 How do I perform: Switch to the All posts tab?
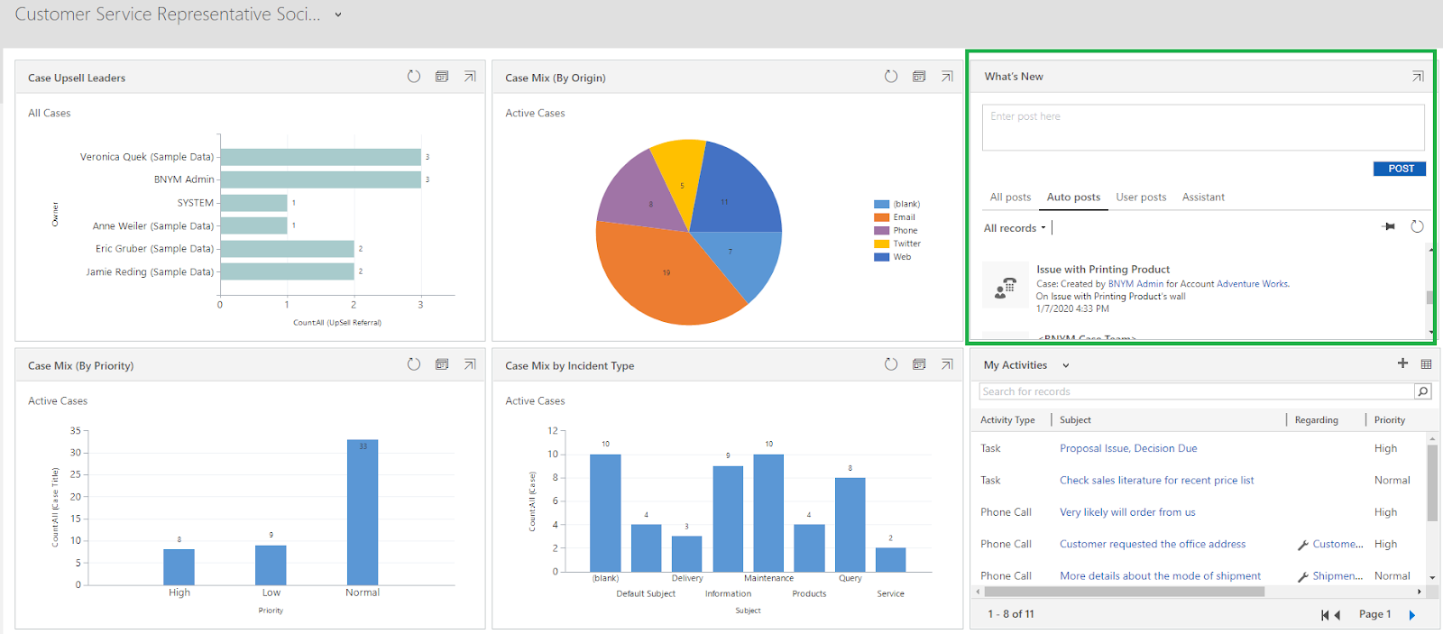(1010, 197)
